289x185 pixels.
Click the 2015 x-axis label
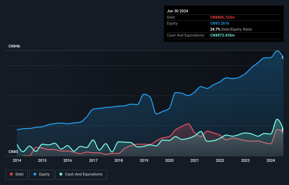tap(42, 160)
